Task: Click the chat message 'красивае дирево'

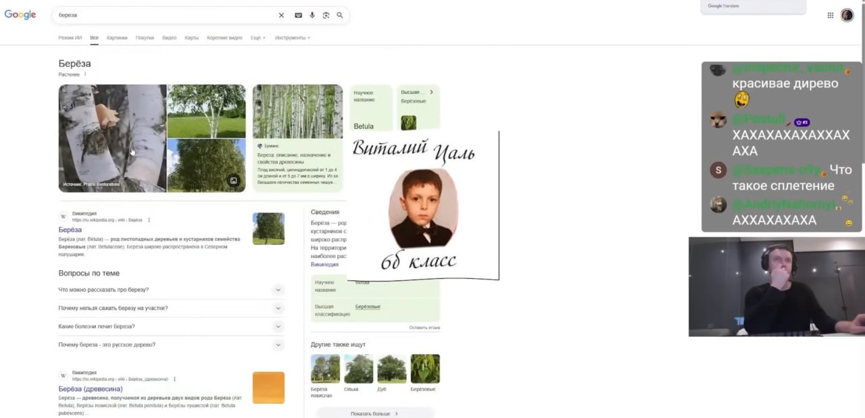Action: pyautogui.click(x=785, y=84)
